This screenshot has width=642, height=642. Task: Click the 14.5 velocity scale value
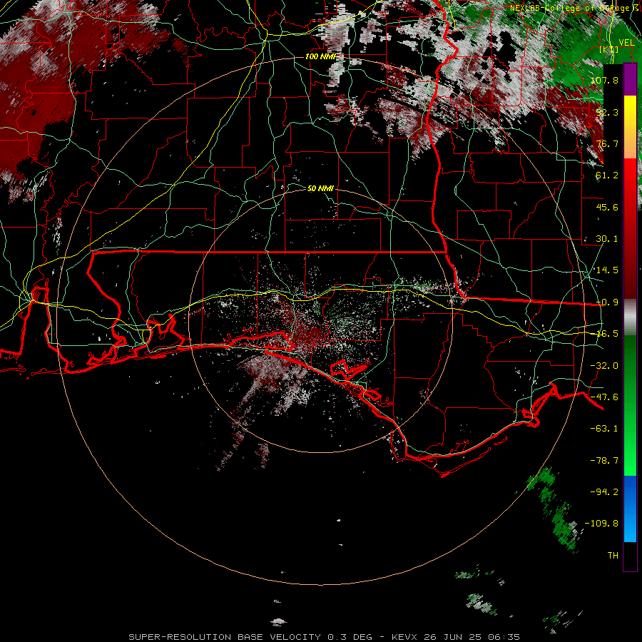click(x=607, y=270)
